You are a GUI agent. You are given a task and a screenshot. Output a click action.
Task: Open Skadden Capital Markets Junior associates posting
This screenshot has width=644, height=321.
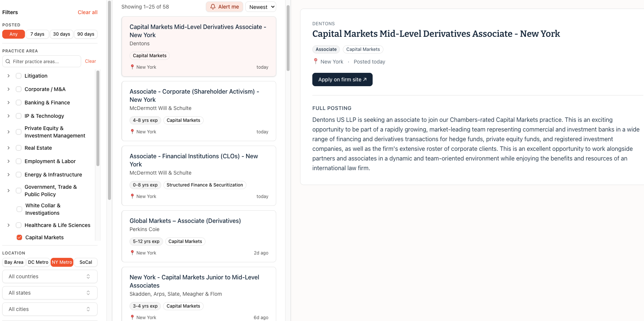pos(199,294)
